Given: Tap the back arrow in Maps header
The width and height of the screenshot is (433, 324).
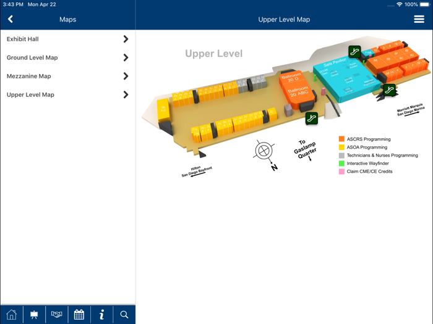Looking at the screenshot, I should (11, 19).
